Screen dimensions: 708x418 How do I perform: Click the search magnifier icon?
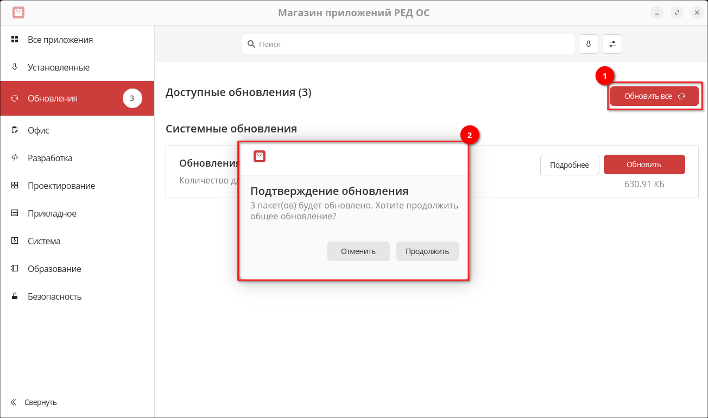[251, 44]
